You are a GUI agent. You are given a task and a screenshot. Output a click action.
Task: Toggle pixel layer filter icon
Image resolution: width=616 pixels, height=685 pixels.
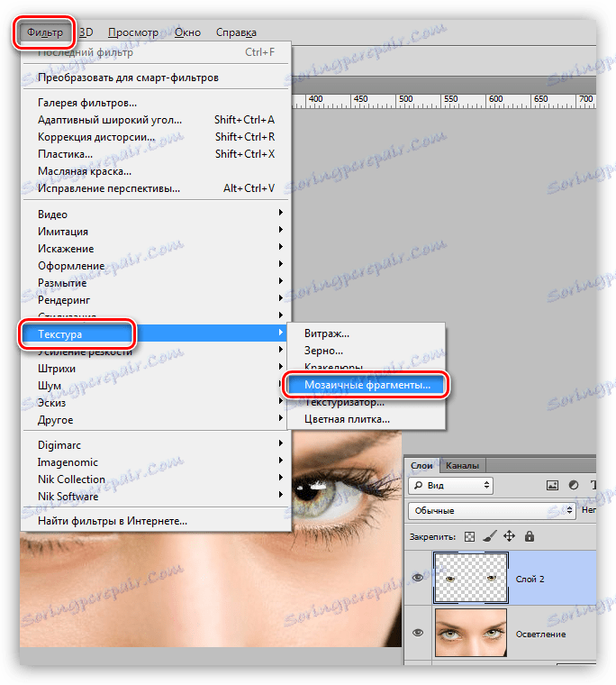552,485
